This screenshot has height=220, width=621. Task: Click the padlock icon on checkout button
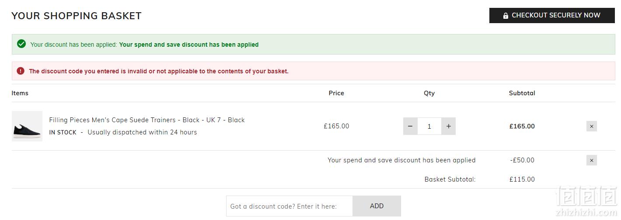tap(506, 16)
